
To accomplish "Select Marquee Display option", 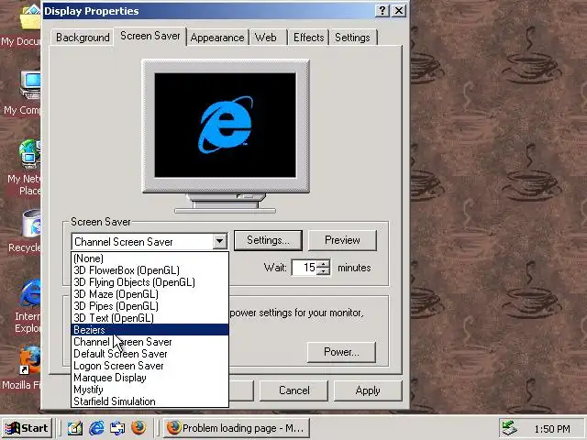I will [x=150, y=378].
